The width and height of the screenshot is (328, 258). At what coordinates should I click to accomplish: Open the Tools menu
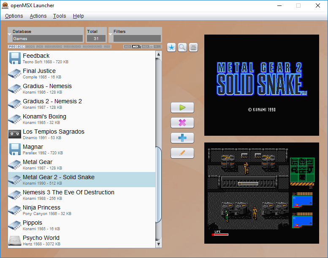pyautogui.click(x=60, y=16)
